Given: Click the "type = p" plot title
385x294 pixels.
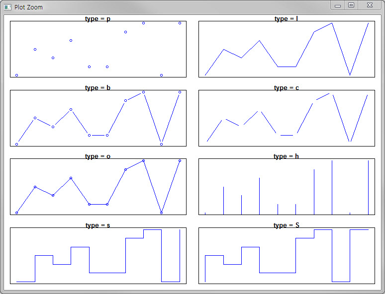Looking at the screenshot, I should coord(98,19).
